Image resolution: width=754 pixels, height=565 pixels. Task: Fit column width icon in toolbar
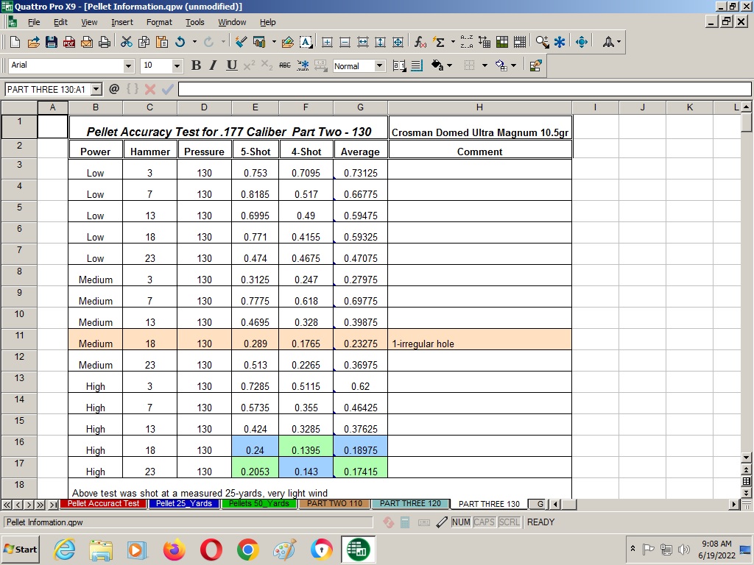(x=362, y=42)
